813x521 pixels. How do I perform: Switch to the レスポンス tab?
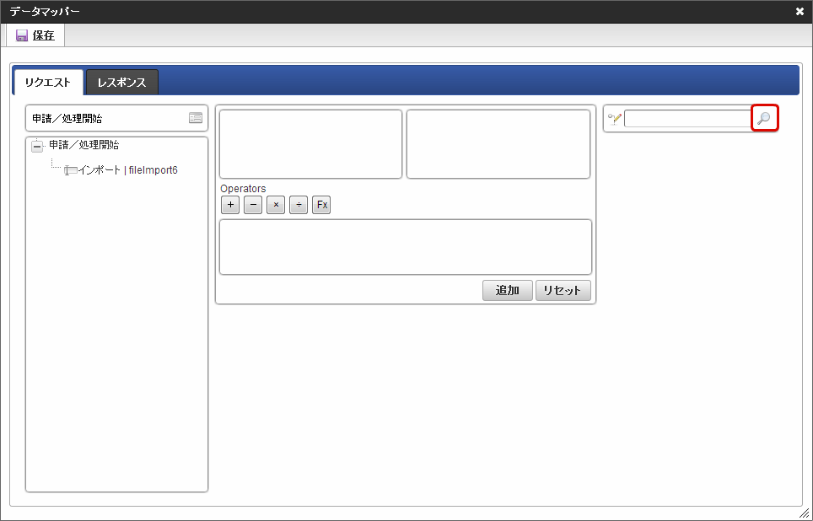pyautogui.click(x=121, y=83)
